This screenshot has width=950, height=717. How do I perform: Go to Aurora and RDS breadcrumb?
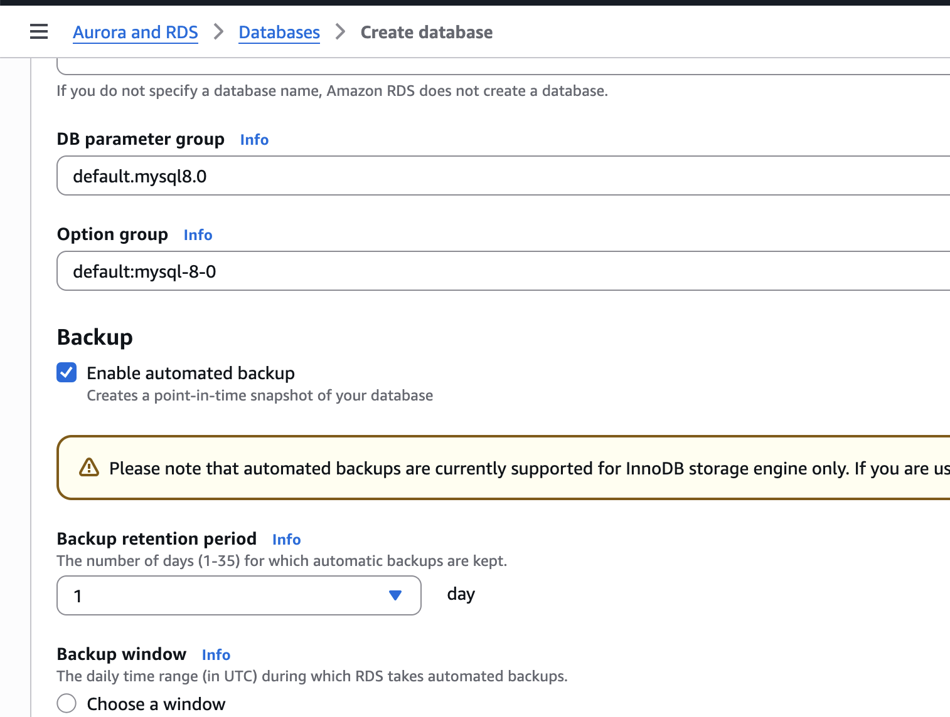(136, 33)
